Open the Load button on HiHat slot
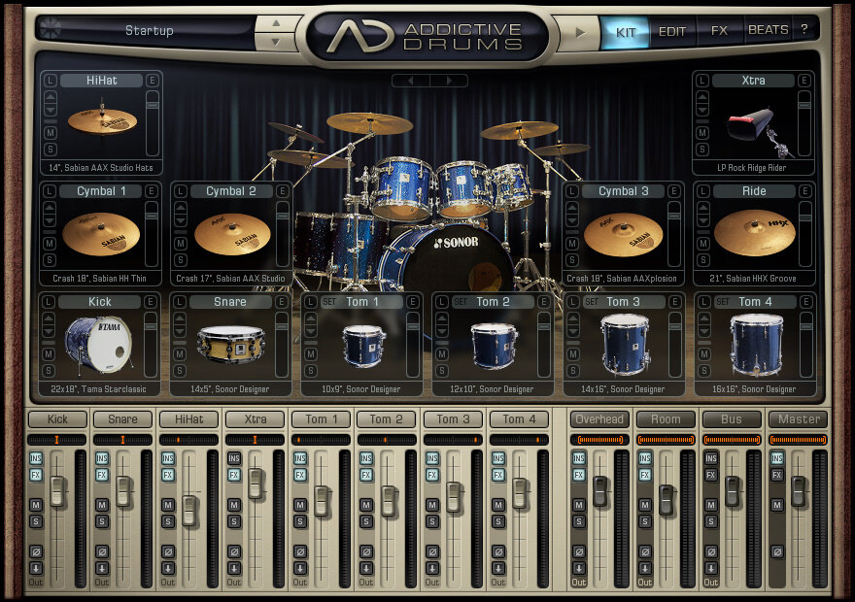 [51, 81]
